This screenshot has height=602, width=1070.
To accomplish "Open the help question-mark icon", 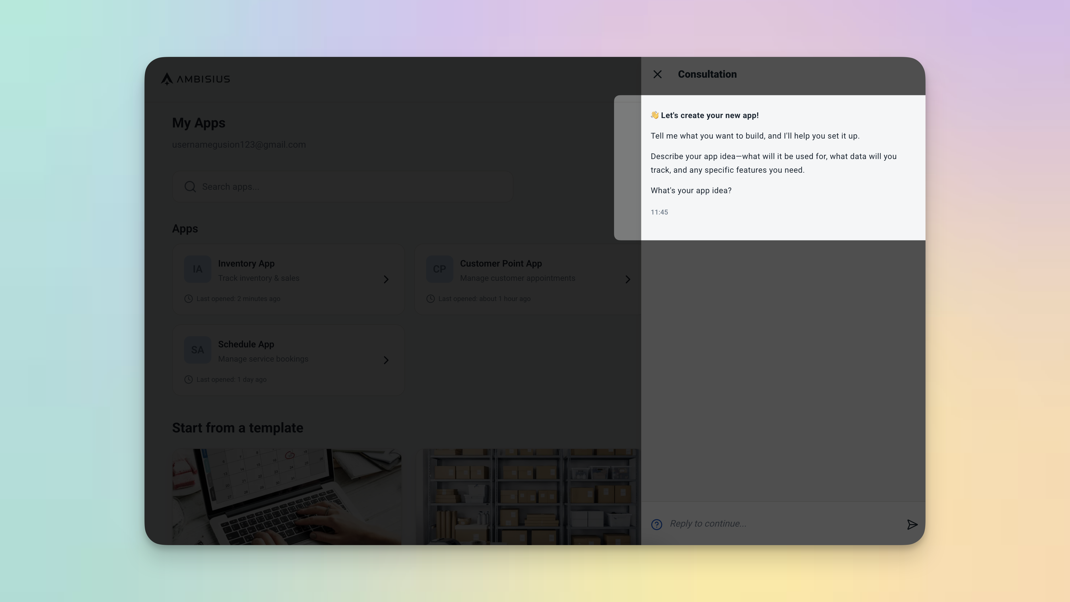I will 656,524.
